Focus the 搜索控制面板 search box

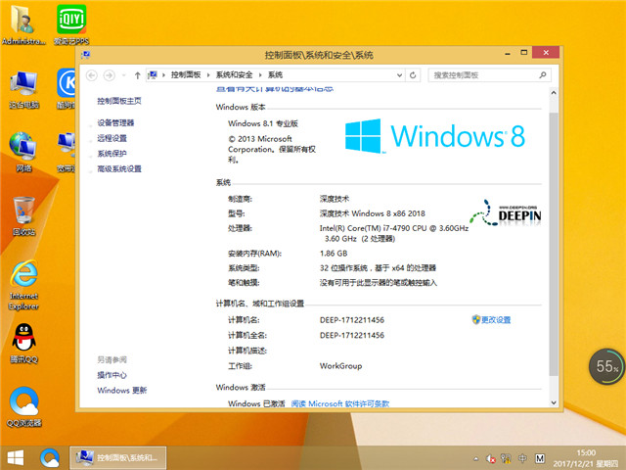[x=489, y=75]
